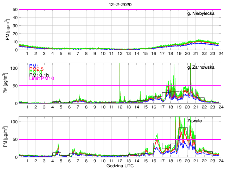Click the 0 y-axis tick on the middle chart
The width and height of the screenshot is (225, 169).
click(x=15, y=103)
